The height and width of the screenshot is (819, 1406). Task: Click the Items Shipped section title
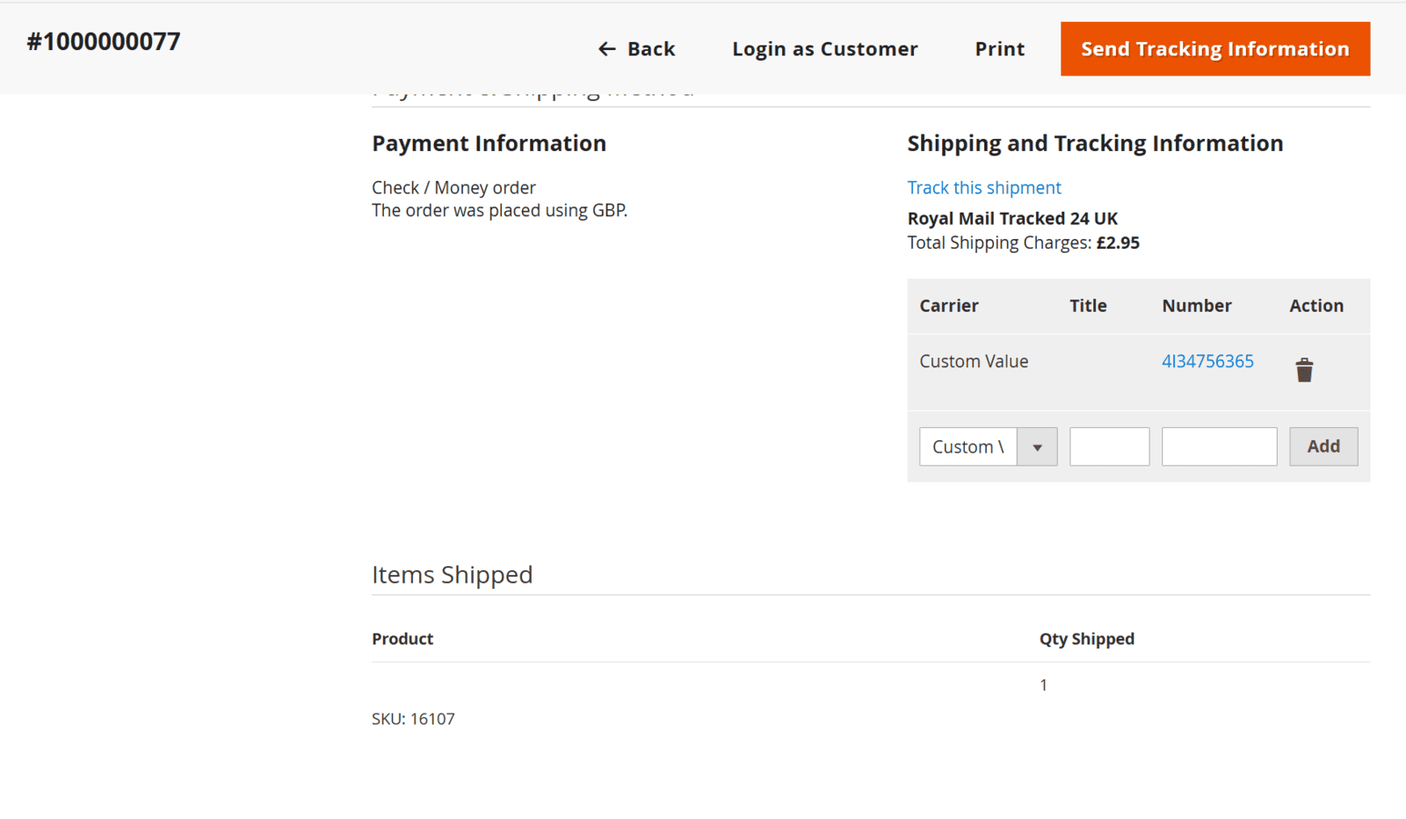coord(452,575)
